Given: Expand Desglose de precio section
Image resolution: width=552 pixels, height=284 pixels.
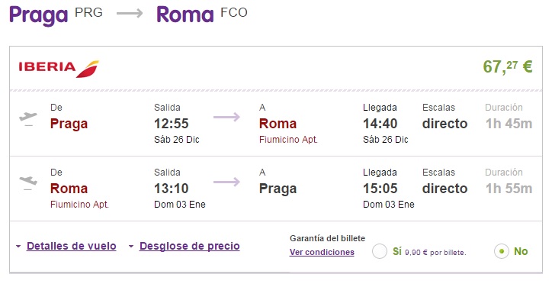Looking at the screenshot, I should click(x=190, y=246).
